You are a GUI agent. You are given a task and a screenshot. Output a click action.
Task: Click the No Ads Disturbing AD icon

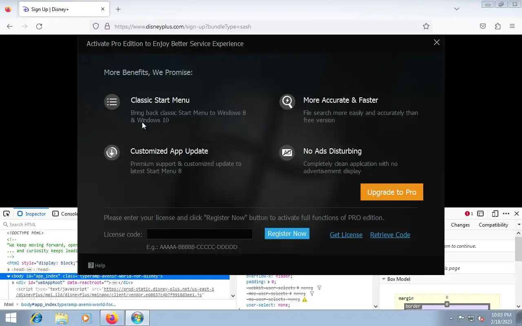point(287,152)
